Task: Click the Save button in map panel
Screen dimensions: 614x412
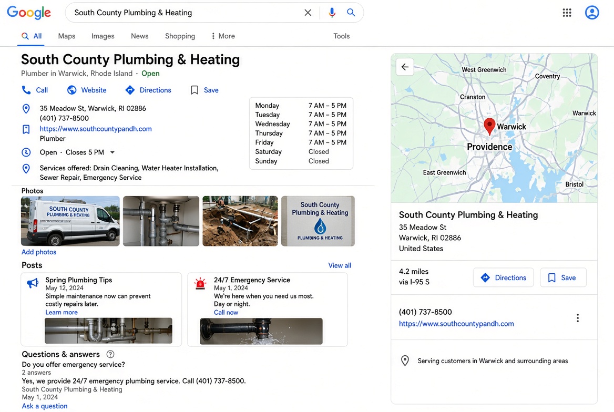Action: [x=563, y=277]
